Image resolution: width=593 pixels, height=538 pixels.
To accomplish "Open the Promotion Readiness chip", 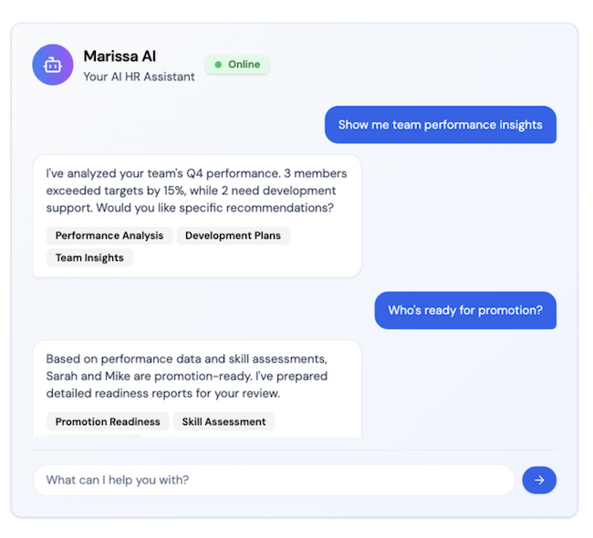I will (108, 421).
